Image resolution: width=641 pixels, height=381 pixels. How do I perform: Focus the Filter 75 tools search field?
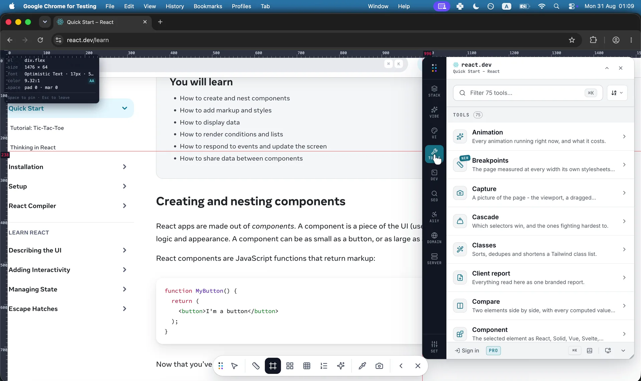pos(527,93)
